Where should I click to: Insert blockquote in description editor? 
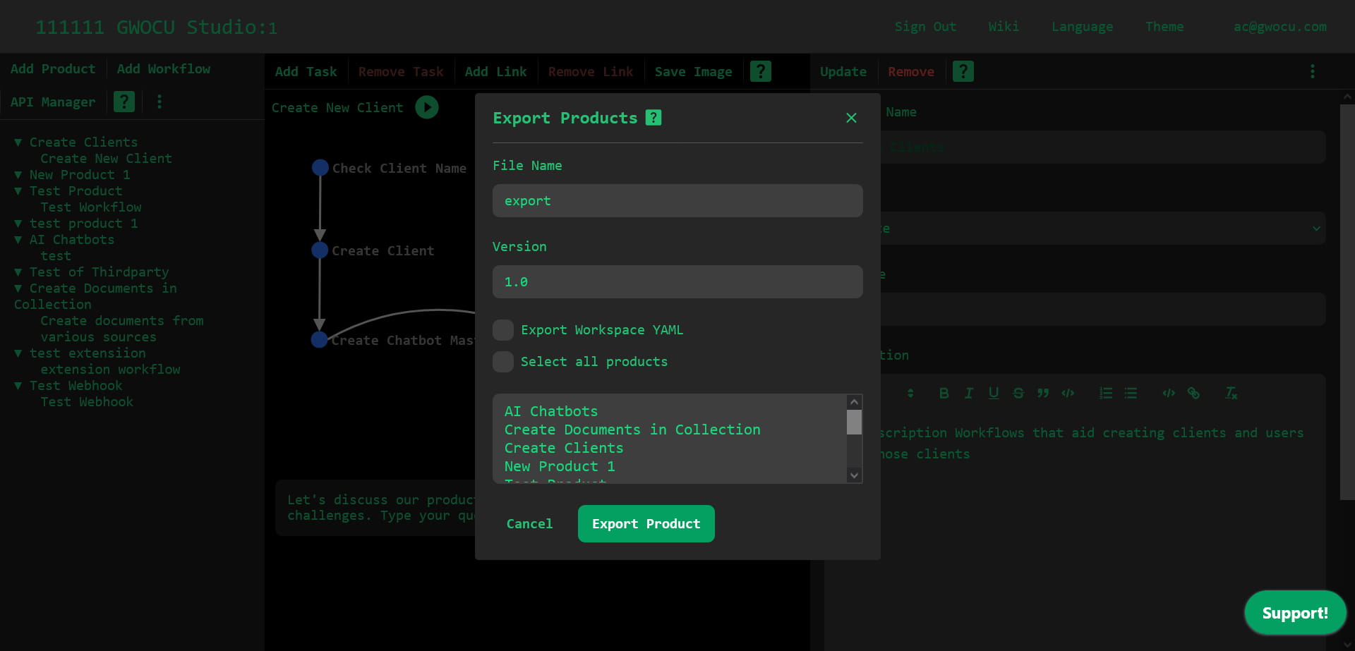click(1043, 394)
